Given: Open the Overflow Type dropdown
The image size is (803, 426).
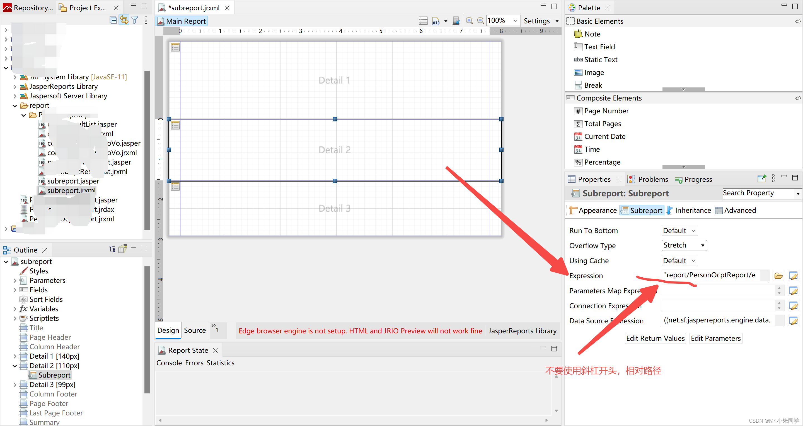Looking at the screenshot, I should point(684,245).
